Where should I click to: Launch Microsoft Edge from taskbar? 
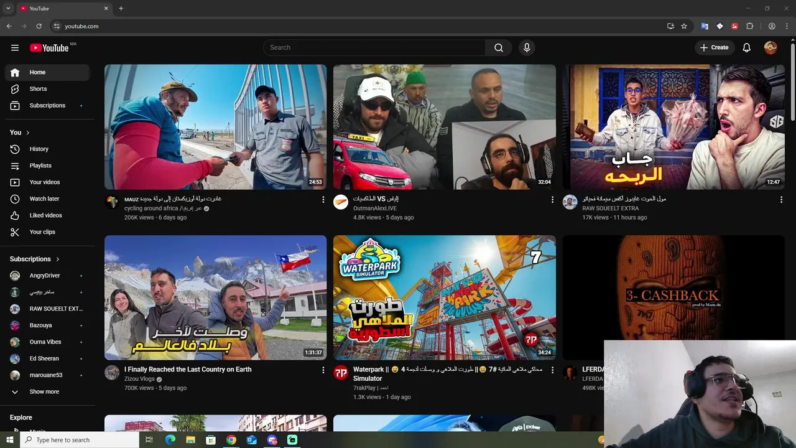pos(170,440)
